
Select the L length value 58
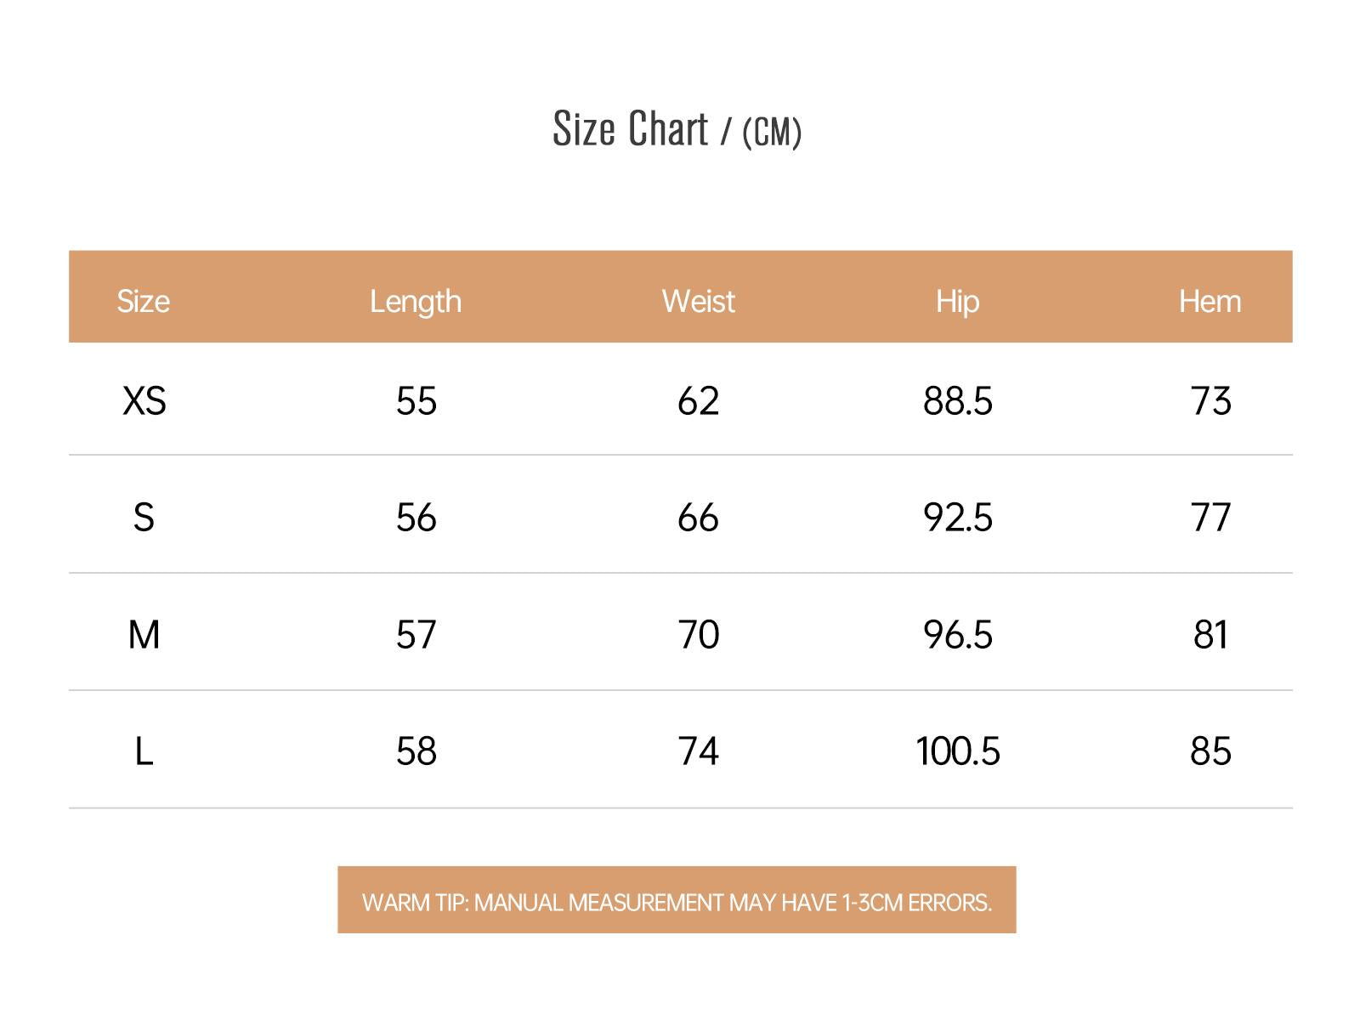point(416,751)
